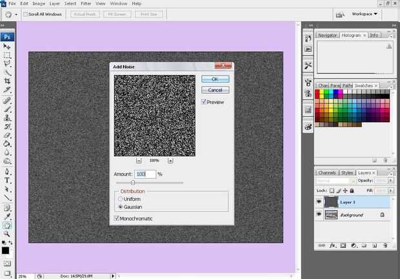Click the histogram warning triangle icon
This screenshot has width=400, height=279.
(x=388, y=46)
